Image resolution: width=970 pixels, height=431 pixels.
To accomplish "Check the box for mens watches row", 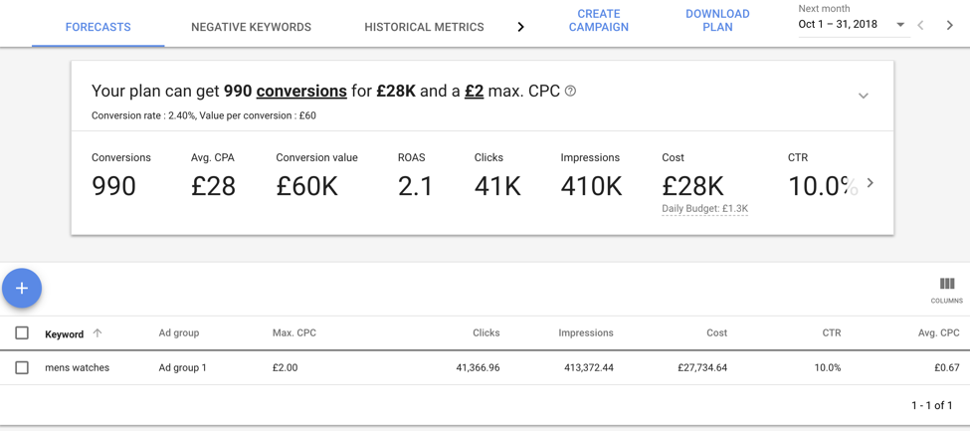I will coord(22,367).
